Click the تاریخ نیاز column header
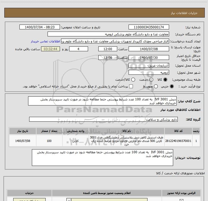The width and height of the screenshot is (208, 201). coord(22,131)
